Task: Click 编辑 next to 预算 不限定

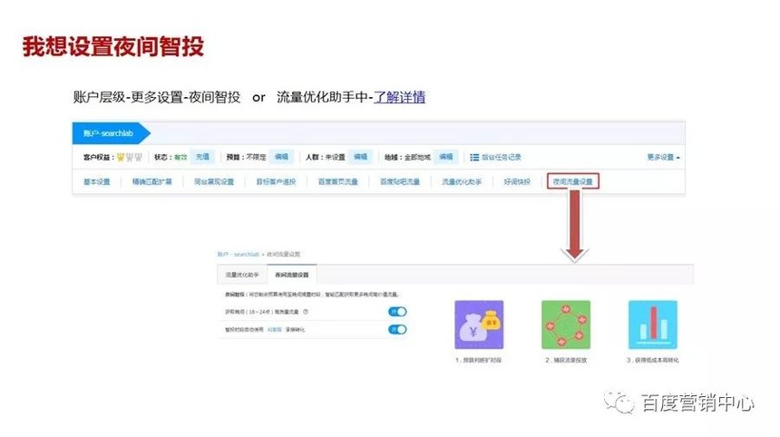Action: (281, 157)
